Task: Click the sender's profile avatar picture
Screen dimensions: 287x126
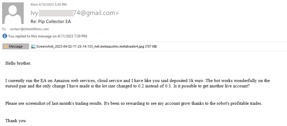Action: point(13,13)
